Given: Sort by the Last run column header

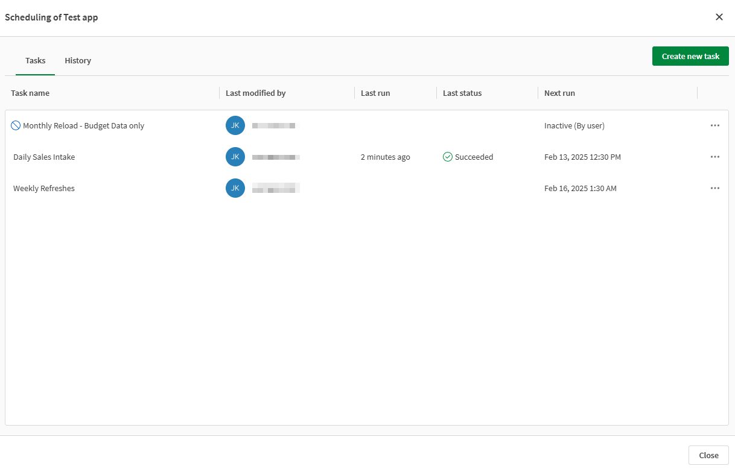Looking at the screenshot, I should [375, 93].
